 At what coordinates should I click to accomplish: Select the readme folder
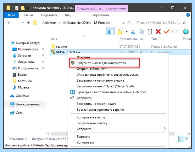[x=61, y=46]
